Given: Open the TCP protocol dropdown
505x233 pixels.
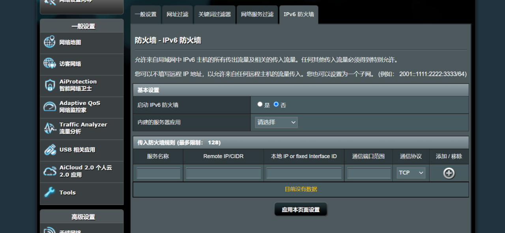Looking at the screenshot, I should [411, 173].
